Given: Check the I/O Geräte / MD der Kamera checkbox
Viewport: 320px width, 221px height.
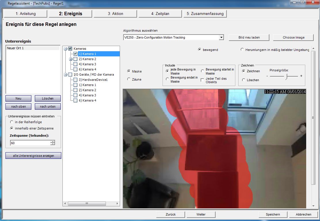Looking at the screenshot, I should point(70,75).
